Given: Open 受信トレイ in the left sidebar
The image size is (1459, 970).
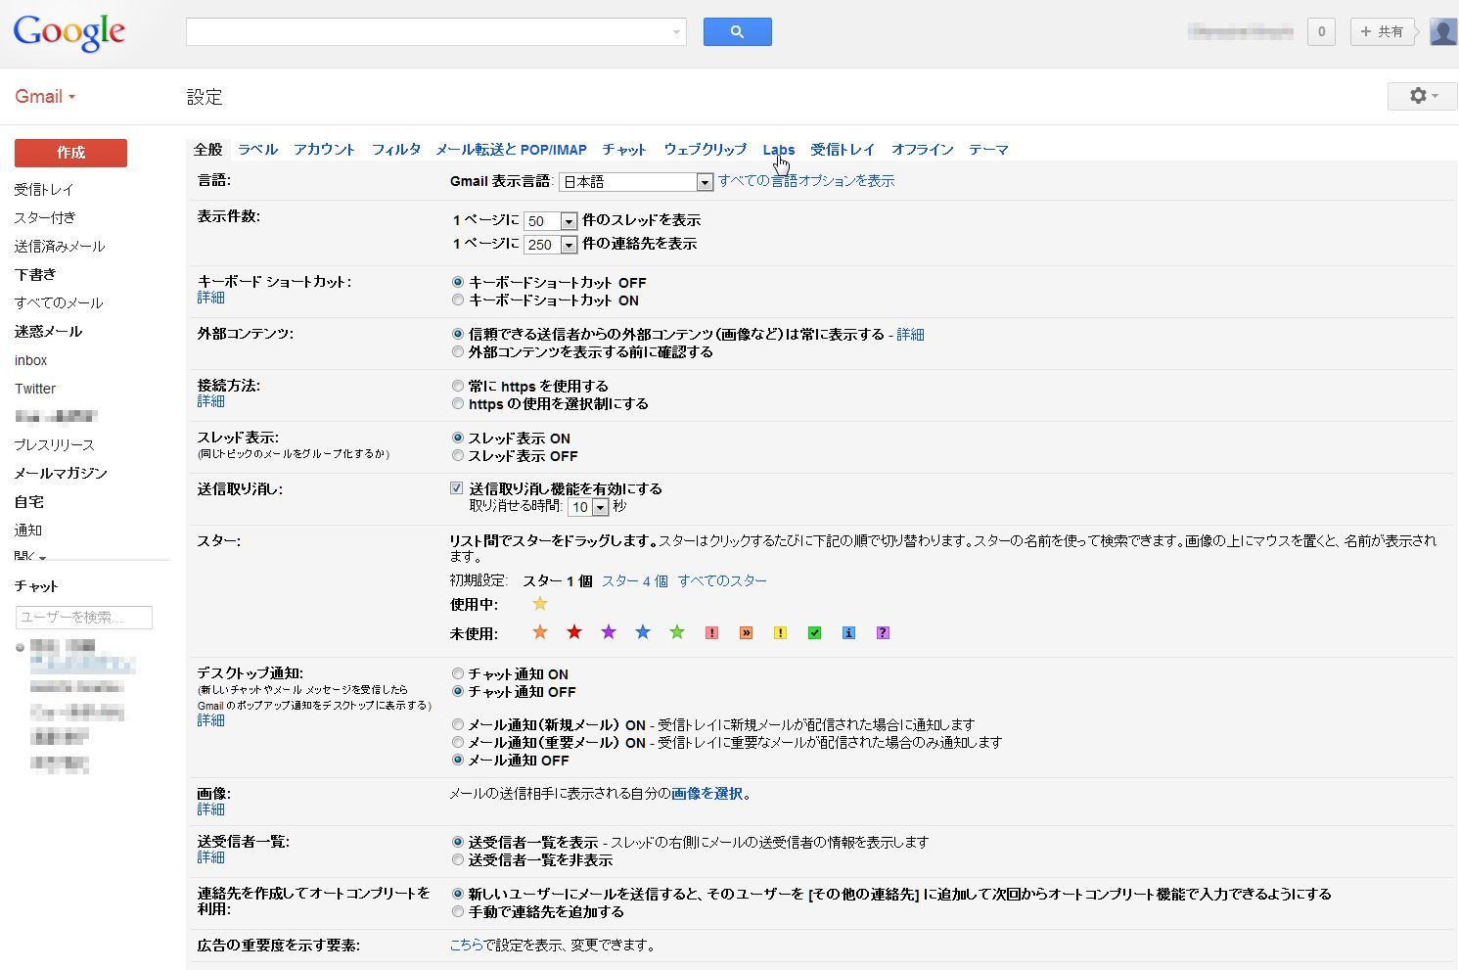Looking at the screenshot, I should pyautogui.click(x=44, y=189).
